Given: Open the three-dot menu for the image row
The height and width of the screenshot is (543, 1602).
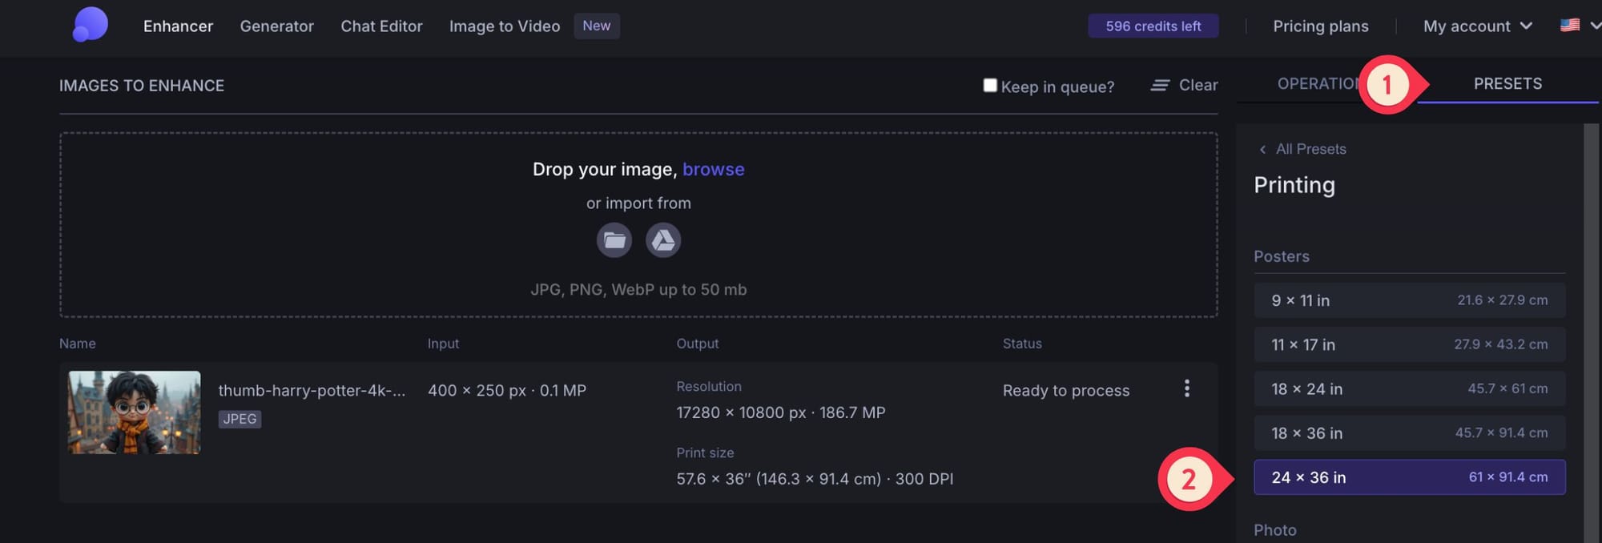Looking at the screenshot, I should (x=1186, y=388).
